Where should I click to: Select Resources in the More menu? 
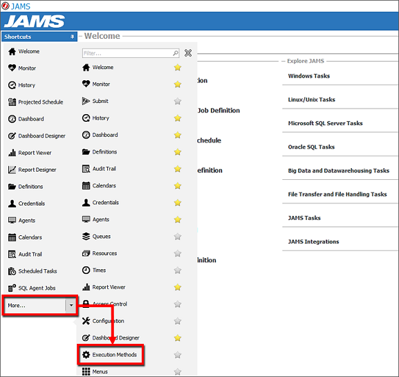[x=100, y=253]
